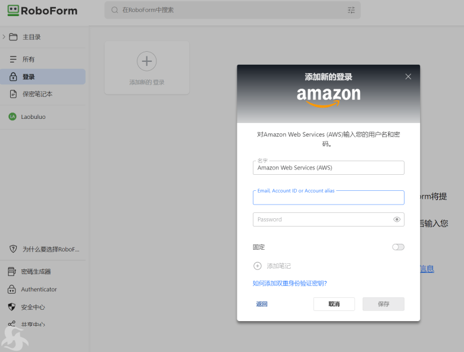The height and width of the screenshot is (352, 464).
Task: Focus the Password field
Action: [328, 219]
